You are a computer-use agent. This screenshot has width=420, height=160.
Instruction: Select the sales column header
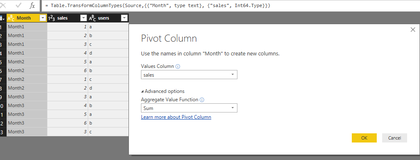(67, 18)
